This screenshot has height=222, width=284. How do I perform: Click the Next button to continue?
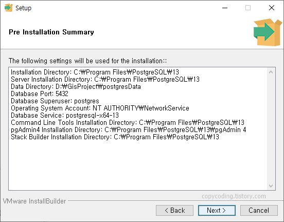click(217, 210)
